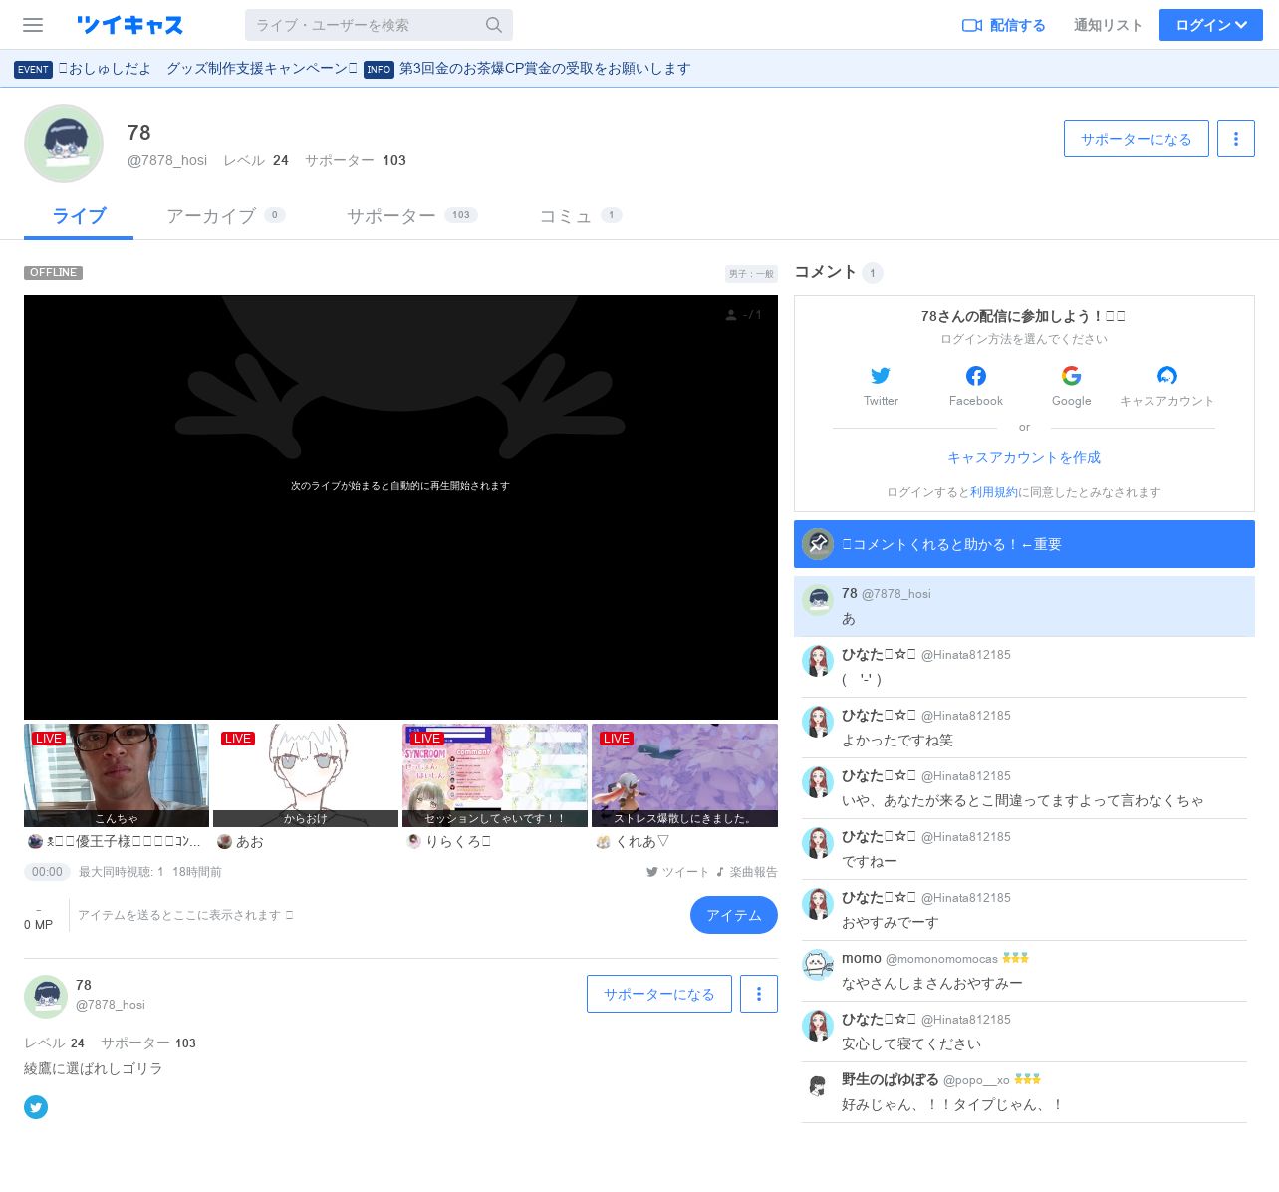Open the サポーター tab
1279x1192 pixels.
[391, 216]
